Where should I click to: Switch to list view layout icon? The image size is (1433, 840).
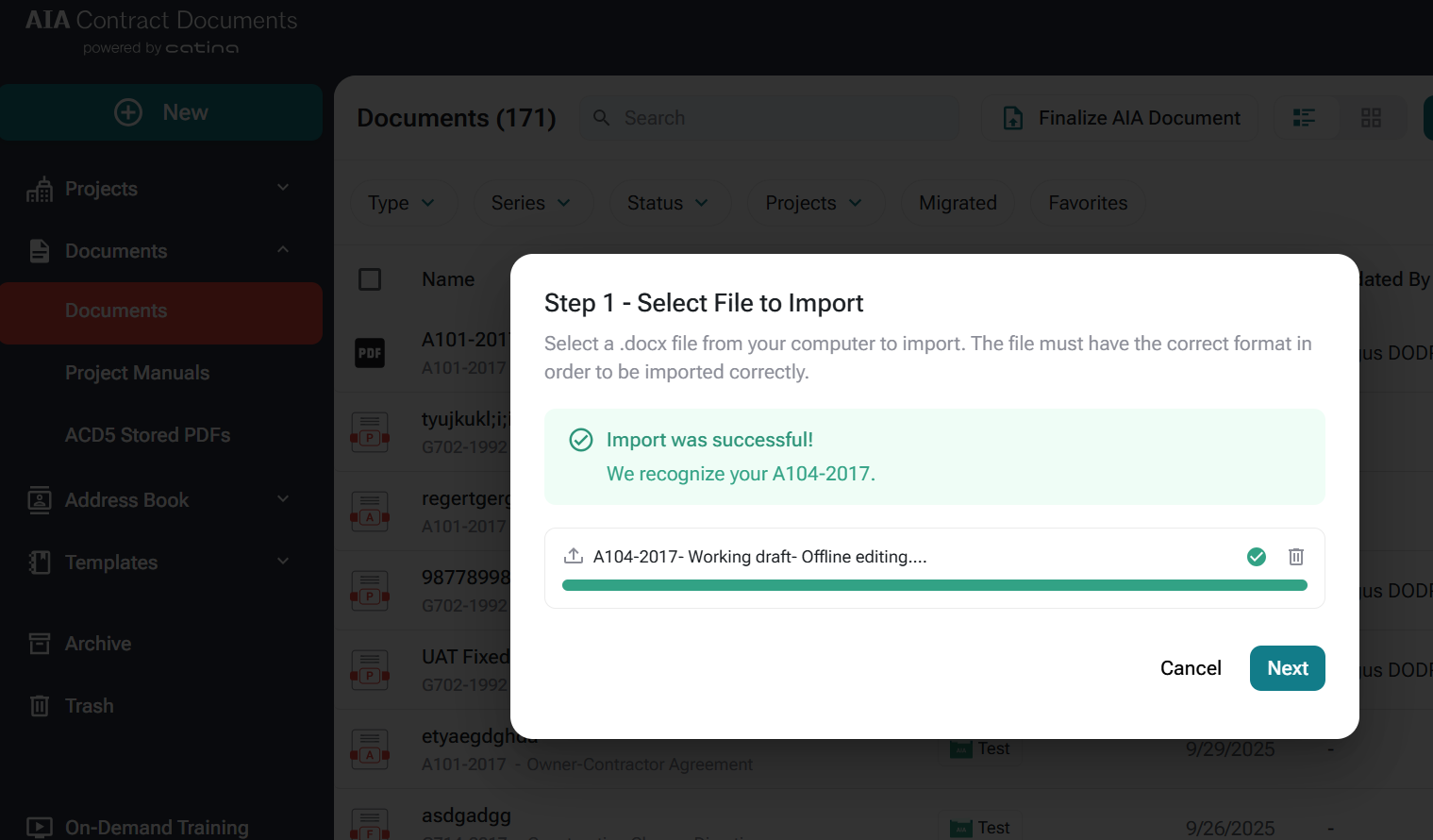tap(1304, 118)
